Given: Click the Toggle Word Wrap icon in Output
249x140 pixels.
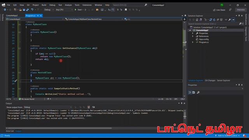Looking at the screenshot, I should pos(93,107).
